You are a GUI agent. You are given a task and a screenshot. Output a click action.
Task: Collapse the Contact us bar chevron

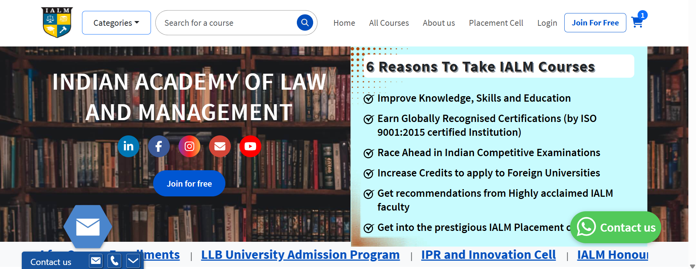(133, 261)
